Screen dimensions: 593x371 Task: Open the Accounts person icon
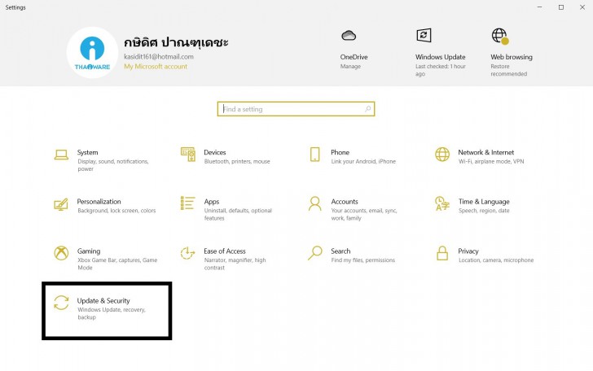314,203
